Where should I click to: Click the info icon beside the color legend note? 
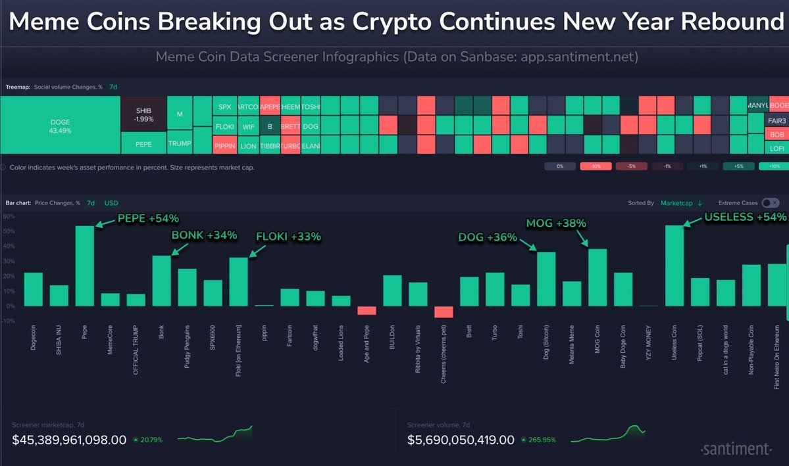4,168
